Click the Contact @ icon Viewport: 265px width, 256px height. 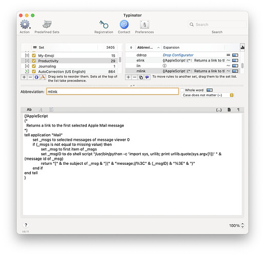coord(124,25)
